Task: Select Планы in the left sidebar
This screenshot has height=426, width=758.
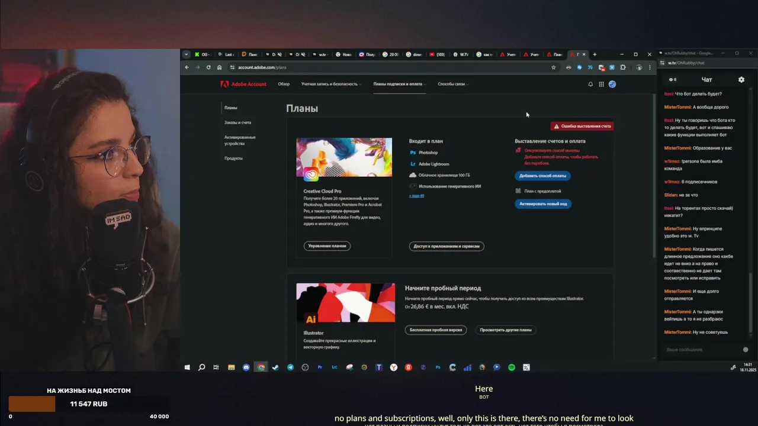Action: click(x=230, y=108)
